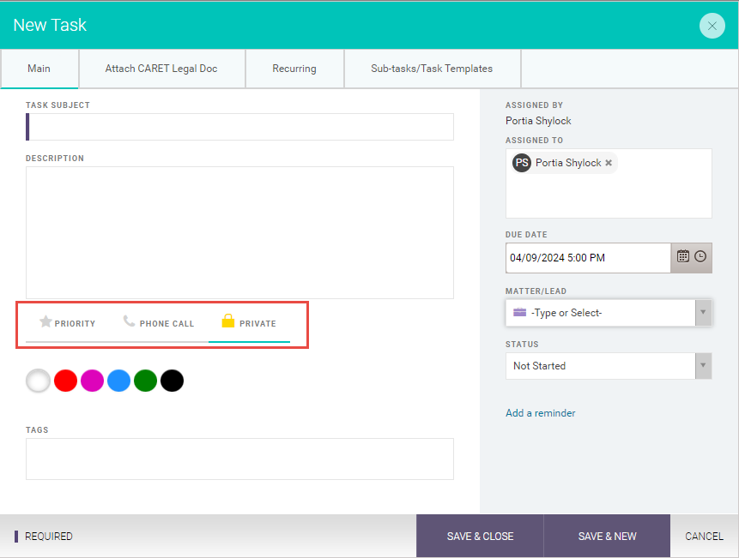Click the yellow Private lock icon

(x=228, y=321)
